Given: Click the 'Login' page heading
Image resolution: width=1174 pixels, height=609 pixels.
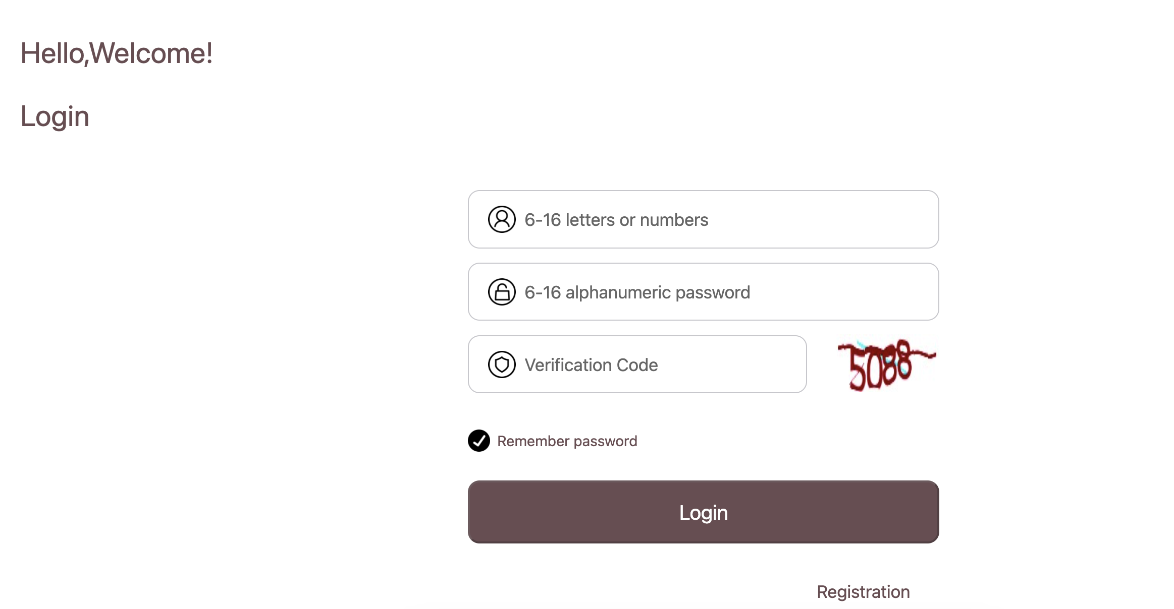Looking at the screenshot, I should point(55,116).
